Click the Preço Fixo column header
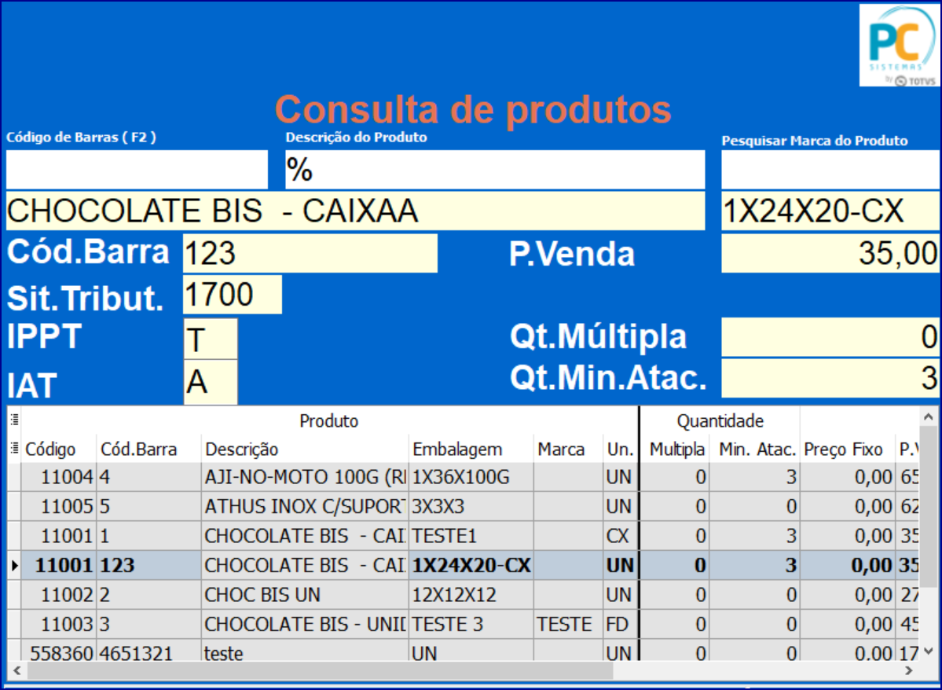The height and width of the screenshot is (690, 942). (x=847, y=449)
